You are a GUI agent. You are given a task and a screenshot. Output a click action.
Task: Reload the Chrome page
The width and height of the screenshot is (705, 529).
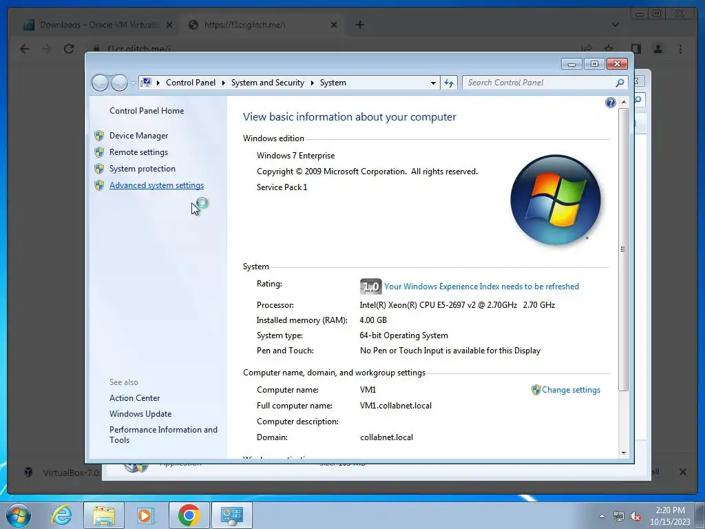coord(69,49)
